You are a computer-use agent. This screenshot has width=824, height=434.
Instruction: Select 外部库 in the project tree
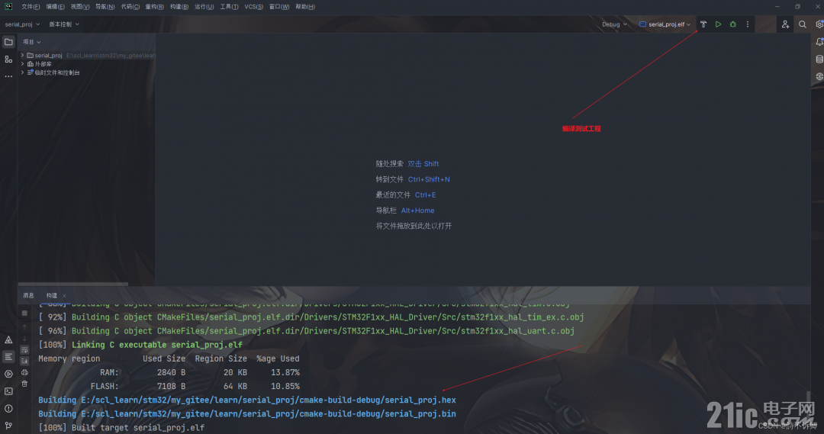tap(43, 64)
